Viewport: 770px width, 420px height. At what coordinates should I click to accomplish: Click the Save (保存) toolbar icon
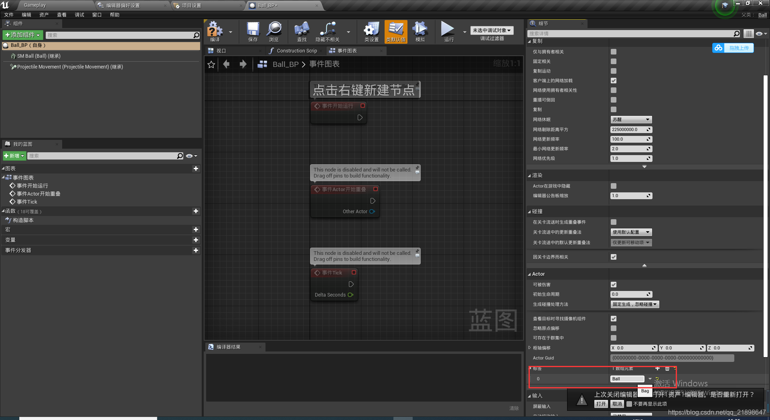(x=253, y=31)
